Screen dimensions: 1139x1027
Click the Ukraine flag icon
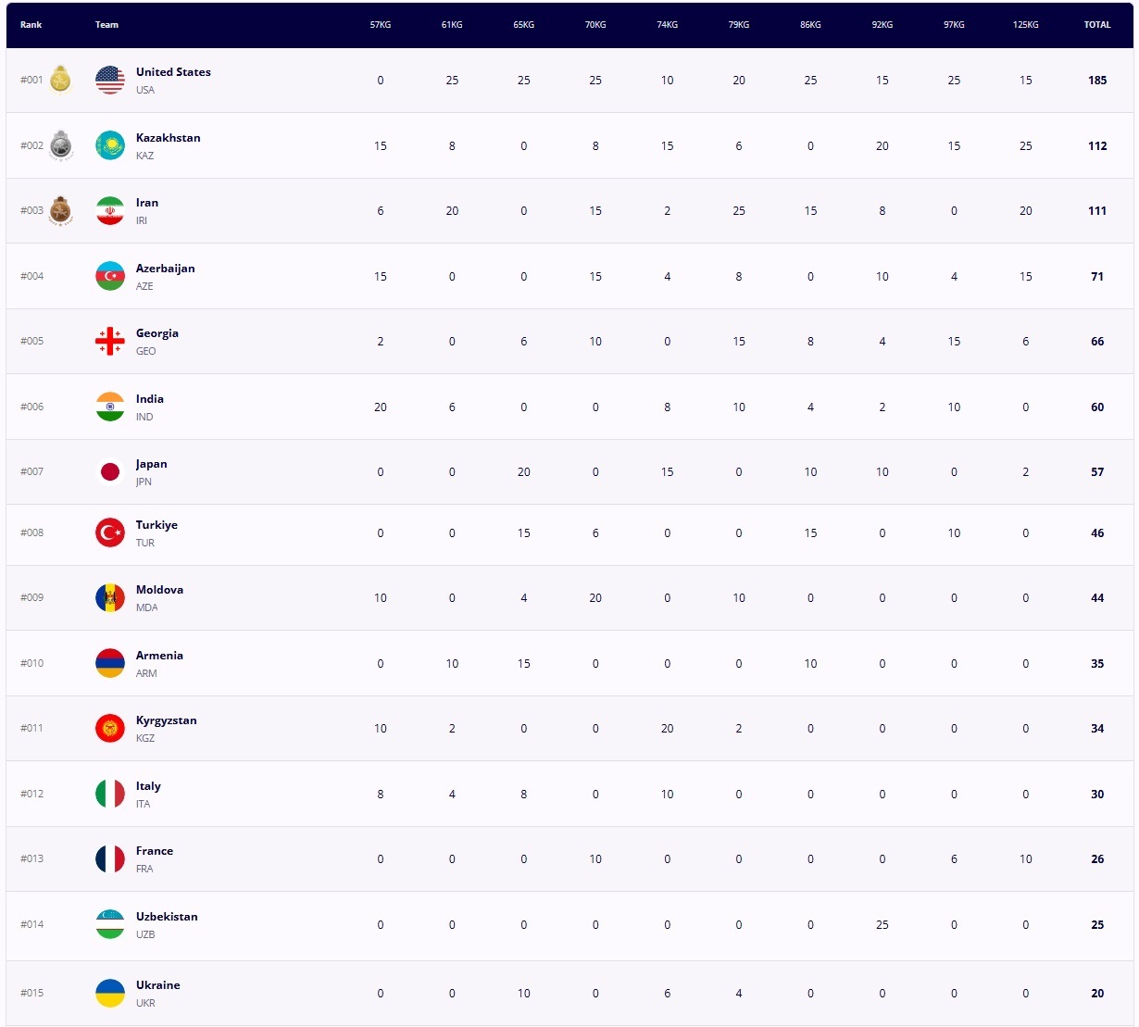click(110, 993)
